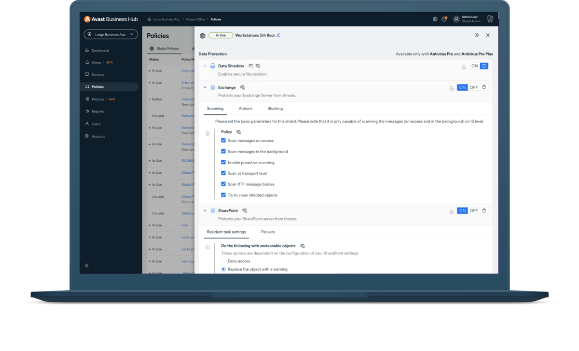Open the Packers tab under SharePoint
Image resolution: width=579 pixels, height=351 pixels.
click(x=268, y=232)
